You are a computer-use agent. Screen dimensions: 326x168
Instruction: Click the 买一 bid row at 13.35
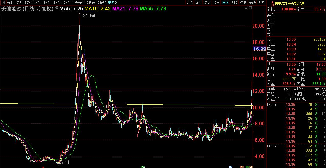click(296, 39)
